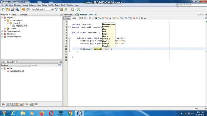Click the Undo toolbar icon
The height and width of the screenshot is (116, 207).
[23, 9]
